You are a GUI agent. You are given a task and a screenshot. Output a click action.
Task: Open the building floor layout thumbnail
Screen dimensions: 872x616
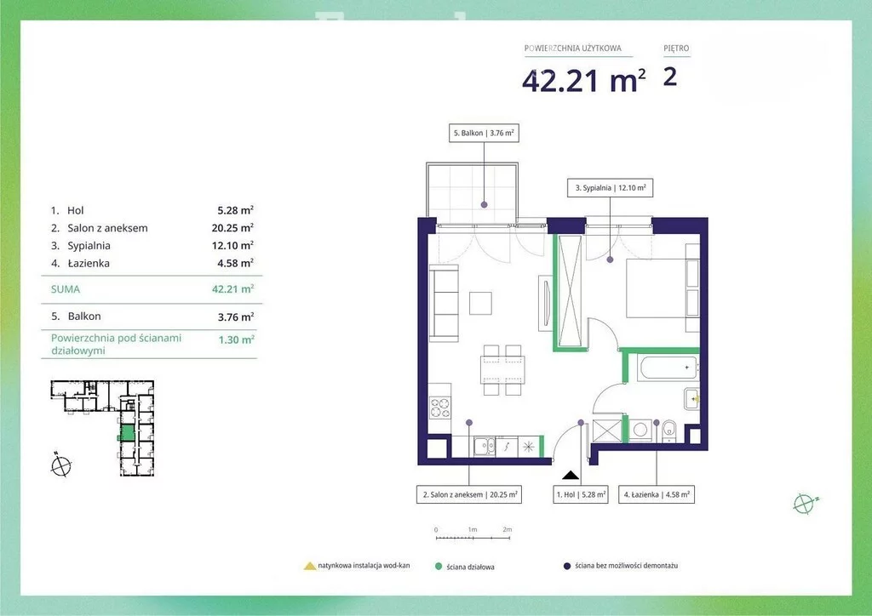[104, 425]
